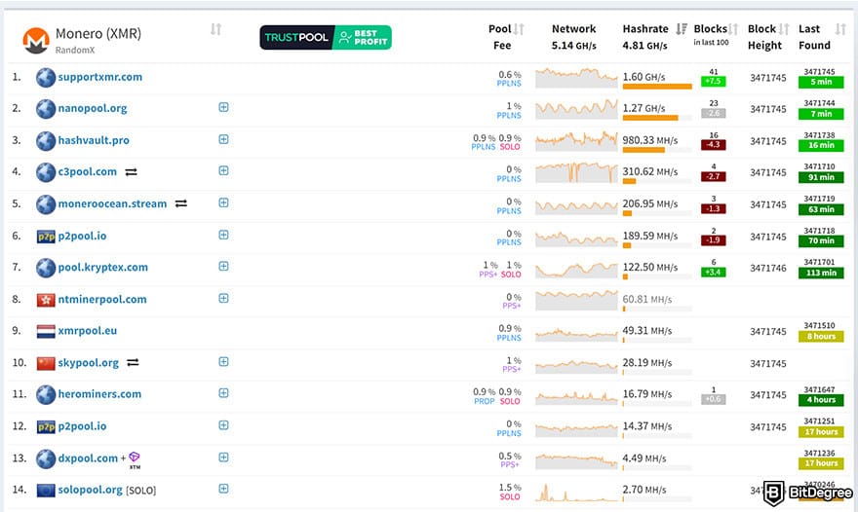Screen dimensions: 858x512
Task: Click the exchange arrows icon next to skypool.org
Action: point(133,362)
